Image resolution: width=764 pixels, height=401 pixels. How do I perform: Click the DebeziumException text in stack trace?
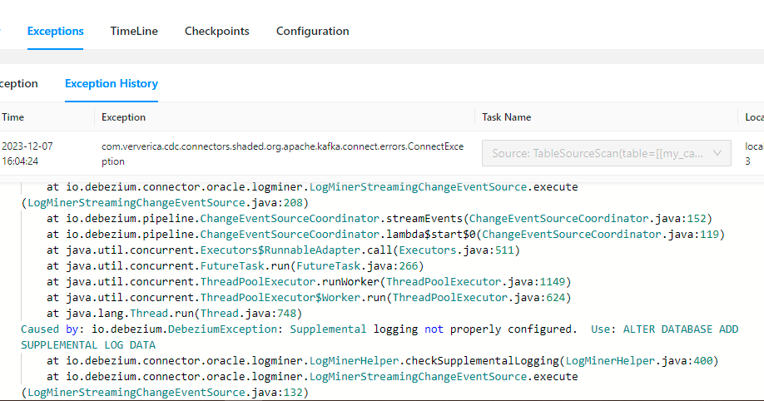[223, 329]
